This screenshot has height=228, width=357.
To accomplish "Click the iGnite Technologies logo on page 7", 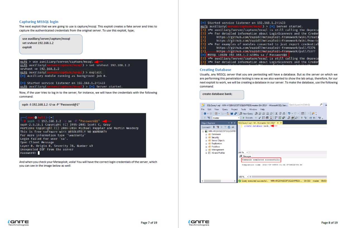I will tap(18, 223).
